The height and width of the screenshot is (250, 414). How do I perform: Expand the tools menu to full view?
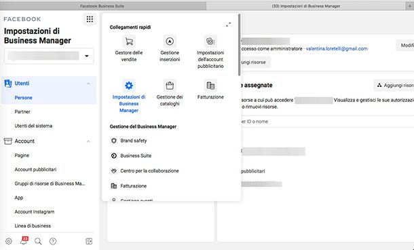point(229,24)
